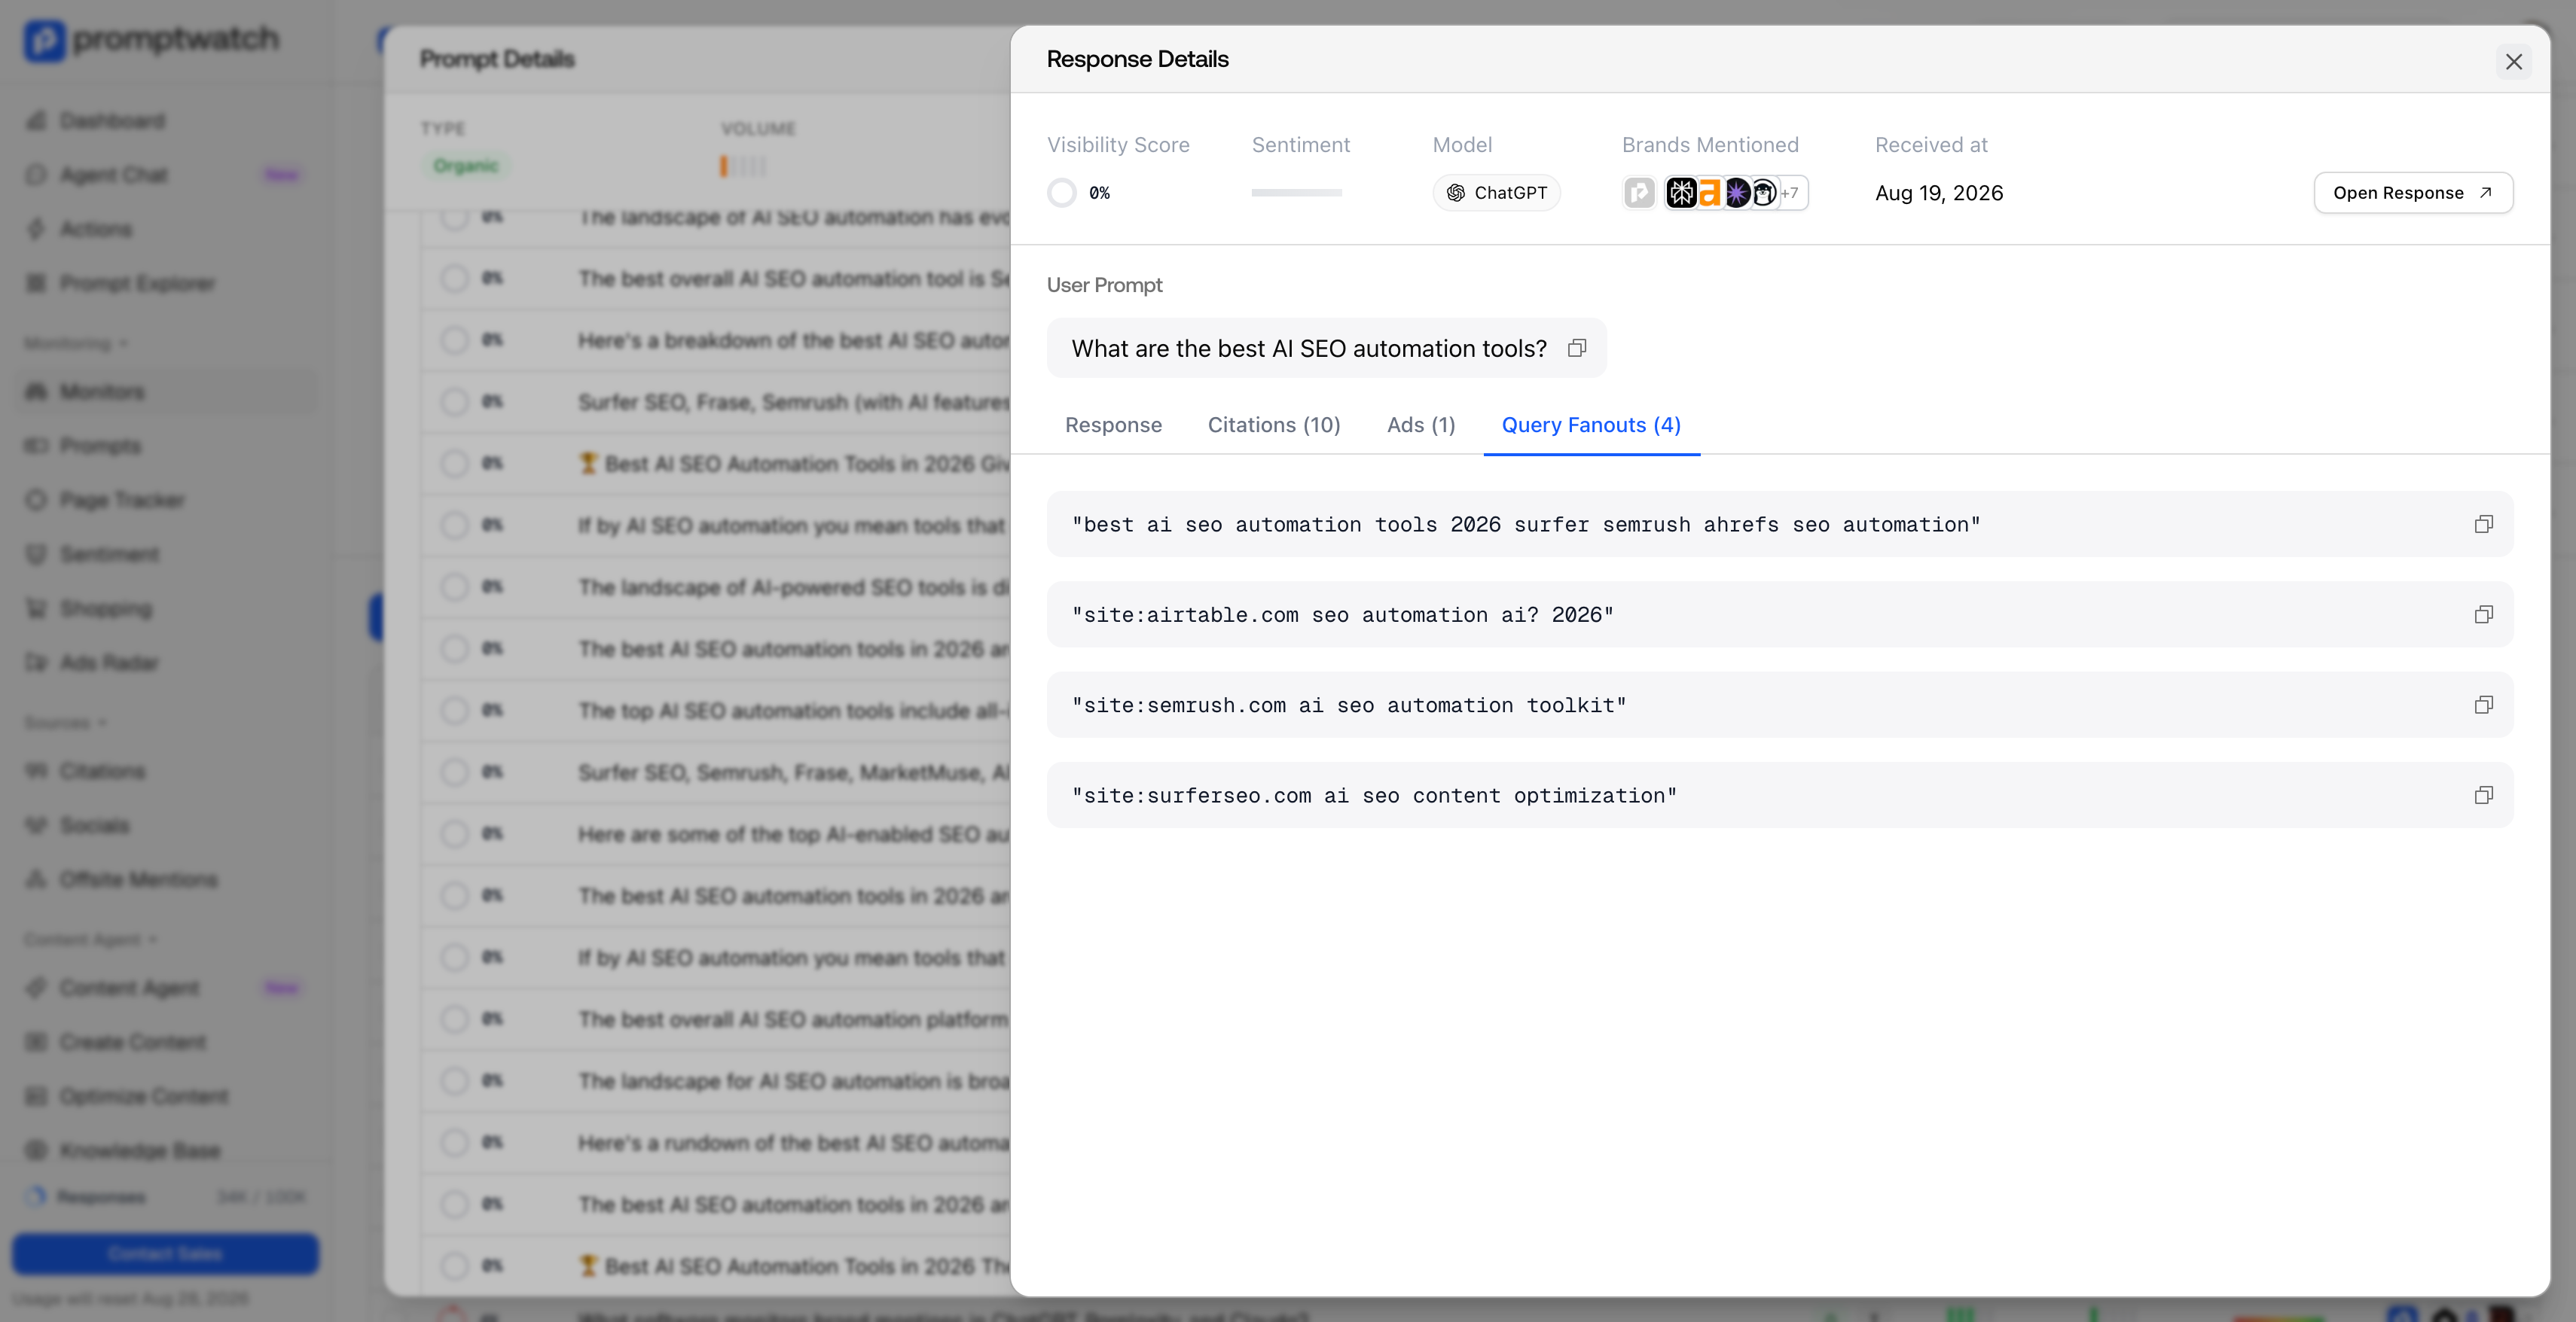Screen dimensions: 2576x1322
Task: Click the 'site:airtable.com seo automation ai? 2026' query text
Action: pos(1343,614)
